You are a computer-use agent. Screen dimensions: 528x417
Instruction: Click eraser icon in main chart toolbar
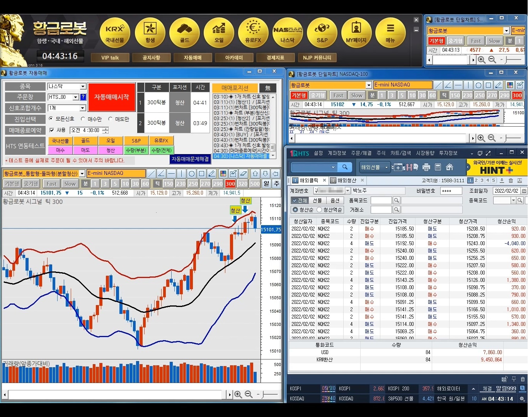[x=243, y=173]
